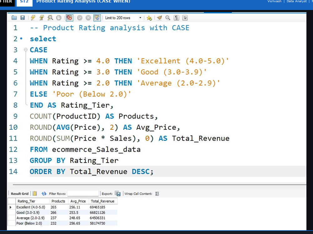Commit transaction with the check mark icon
This screenshot has height=234, width=313.
pyautogui.click(x=80, y=18)
